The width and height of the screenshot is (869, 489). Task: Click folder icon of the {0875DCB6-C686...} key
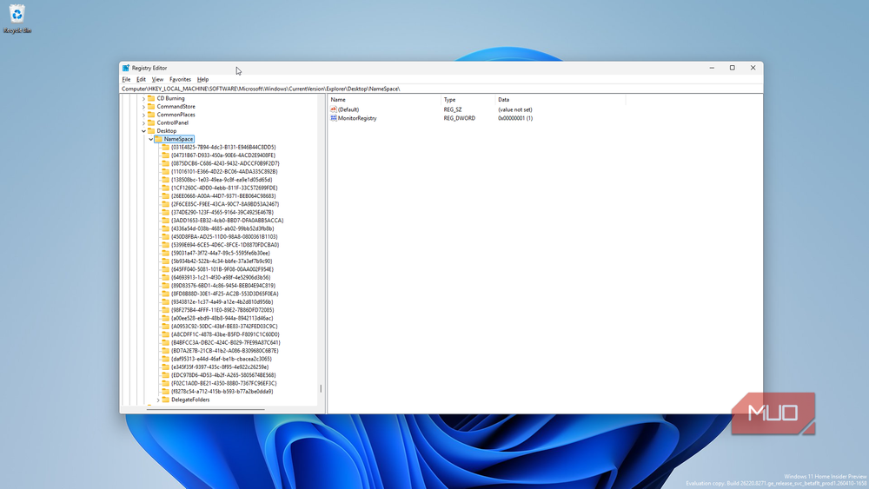click(x=166, y=163)
